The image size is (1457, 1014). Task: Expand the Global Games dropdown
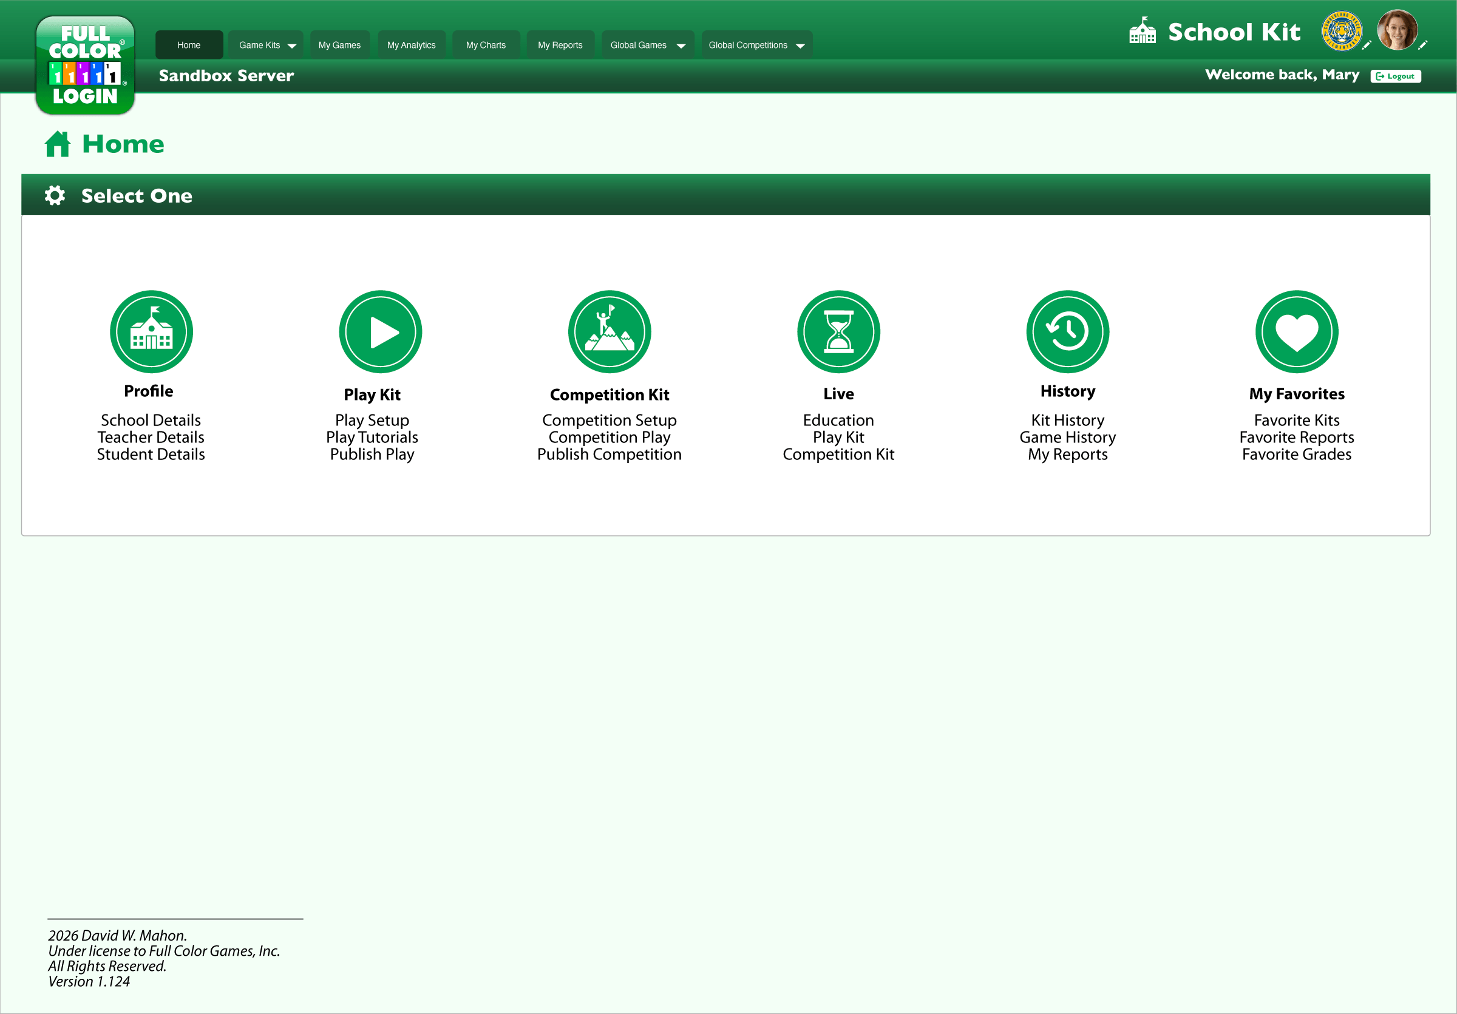[x=647, y=45]
